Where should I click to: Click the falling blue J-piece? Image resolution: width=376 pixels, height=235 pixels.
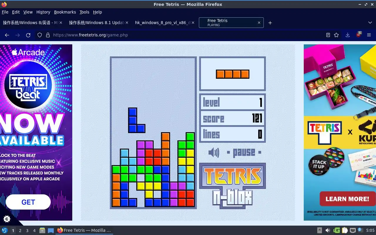[x=137, y=120]
